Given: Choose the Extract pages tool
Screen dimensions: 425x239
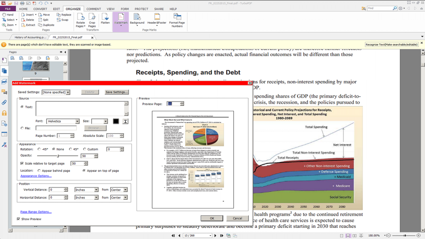Looking at the screenshot, I should coord(28,25).
